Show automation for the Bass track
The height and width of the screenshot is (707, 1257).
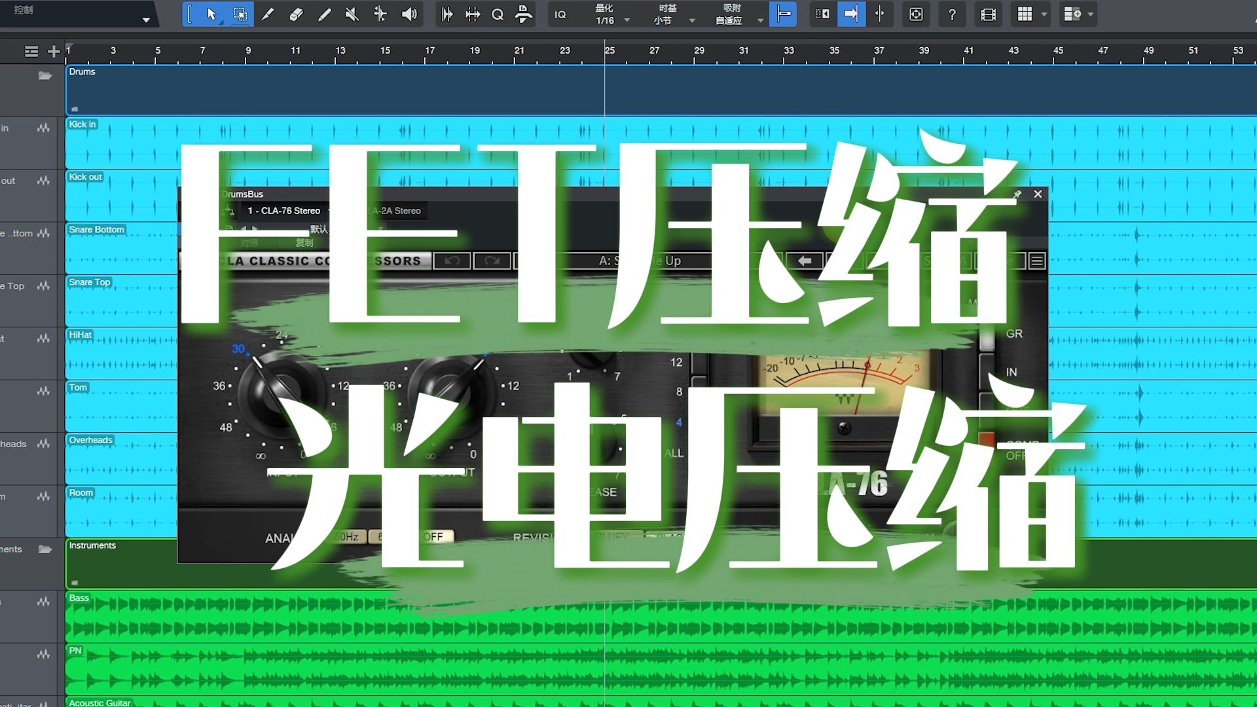pyautogui.click(x=43, y=602)
